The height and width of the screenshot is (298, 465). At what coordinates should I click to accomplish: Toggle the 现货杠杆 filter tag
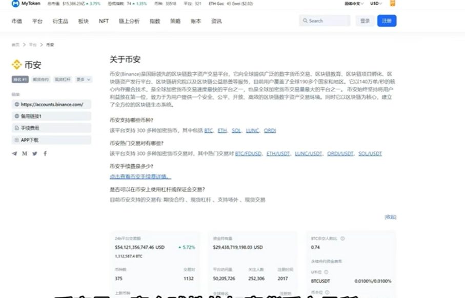click(x=62, y=80)
